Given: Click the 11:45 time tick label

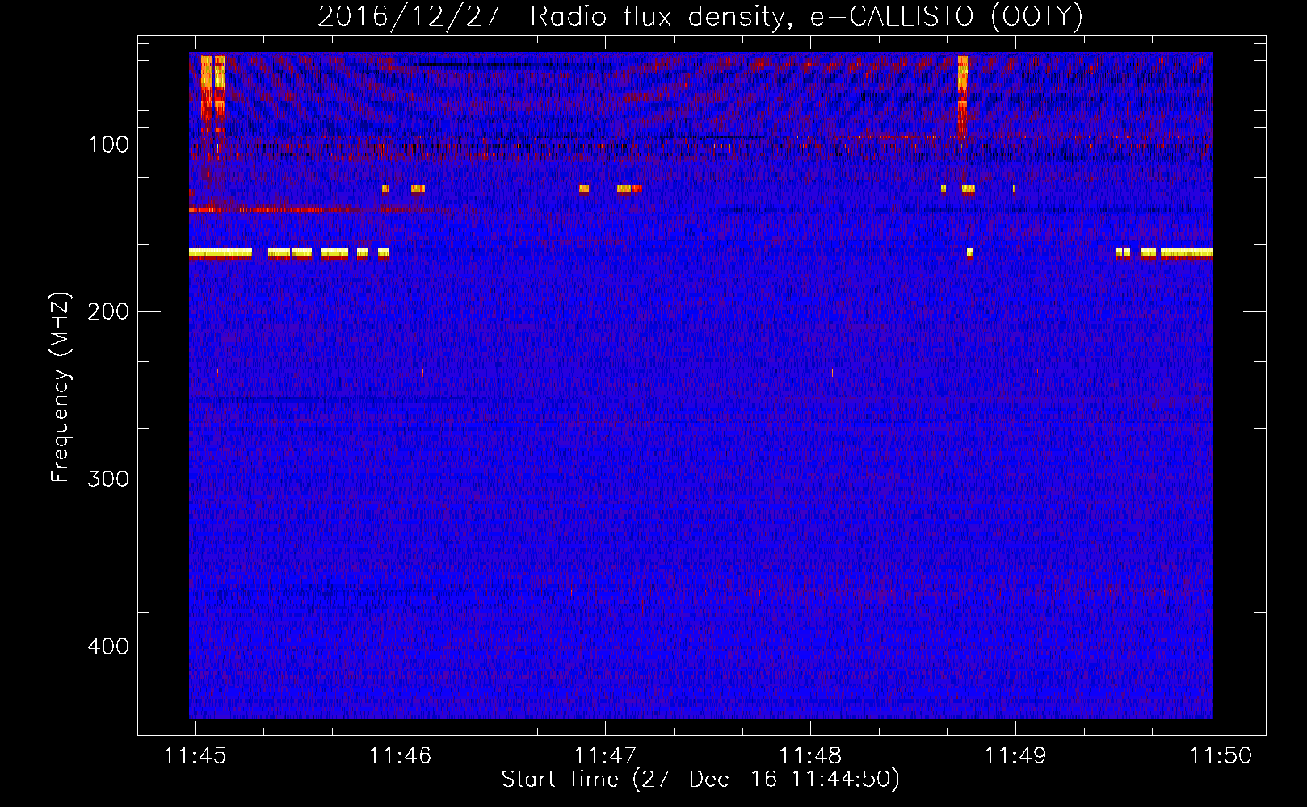Looking at the screenshot, I should pos(195,756).
